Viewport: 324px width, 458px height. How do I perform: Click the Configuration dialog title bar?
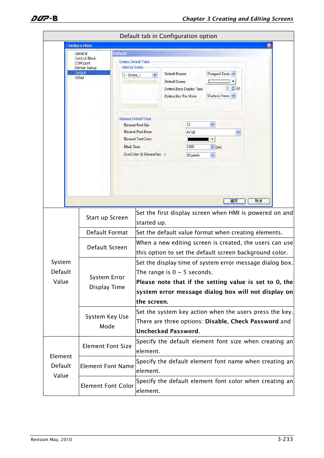click(x=168, y=45)
